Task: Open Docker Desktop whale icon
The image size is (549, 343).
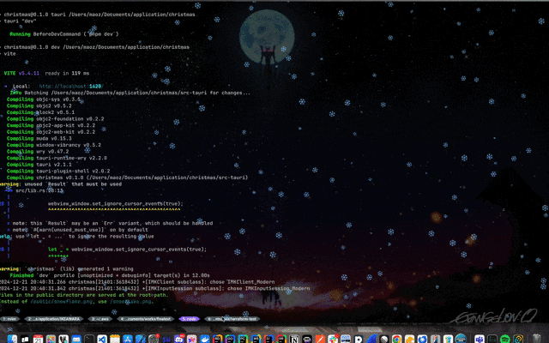Action: click(204, 339)
